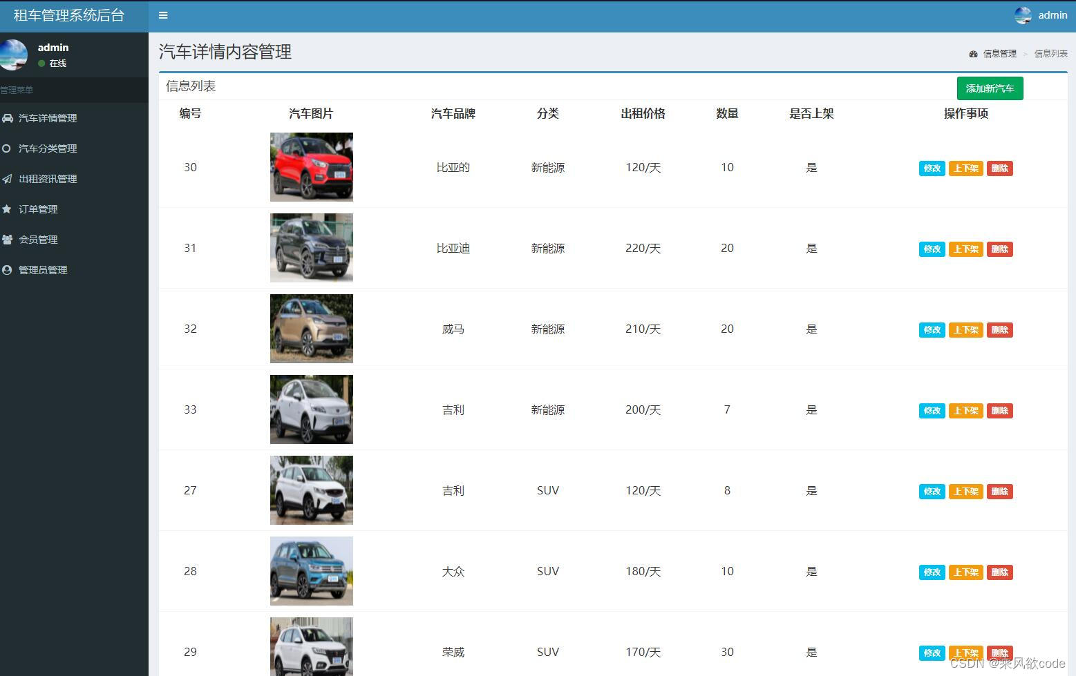Click 修改 for car number 31
1076x676 pixels.
[x=932, y=249]
